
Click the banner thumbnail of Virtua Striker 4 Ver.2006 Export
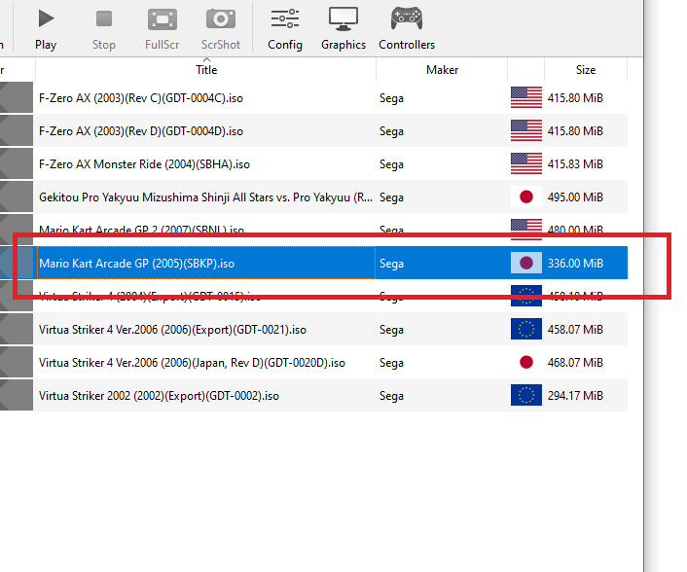17,329
